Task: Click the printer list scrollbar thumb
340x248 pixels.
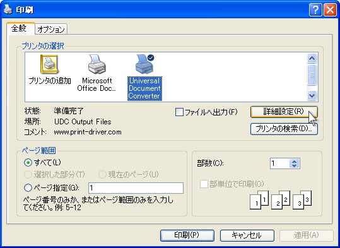Action: 312,75
